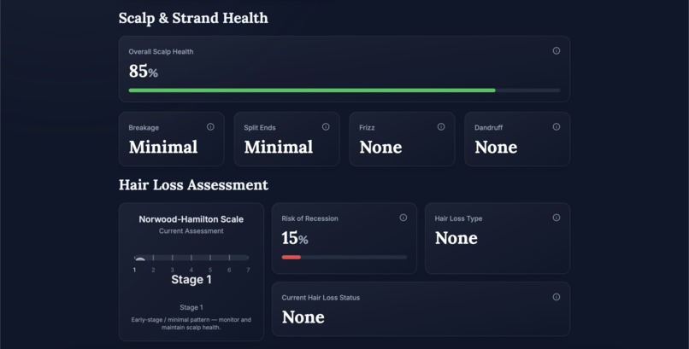
Task: Open info icon for Overall Scalp Health
Action: point(556,51)
